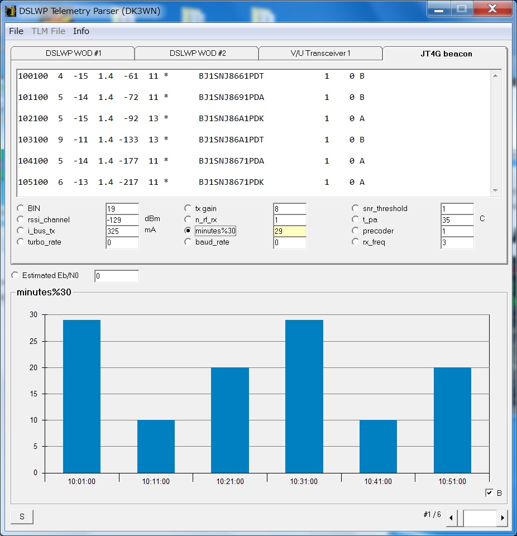The image size is (517, 536).
Task: Click the rx_freq value field
Action: pyautogui.click(x=457, y=242)
